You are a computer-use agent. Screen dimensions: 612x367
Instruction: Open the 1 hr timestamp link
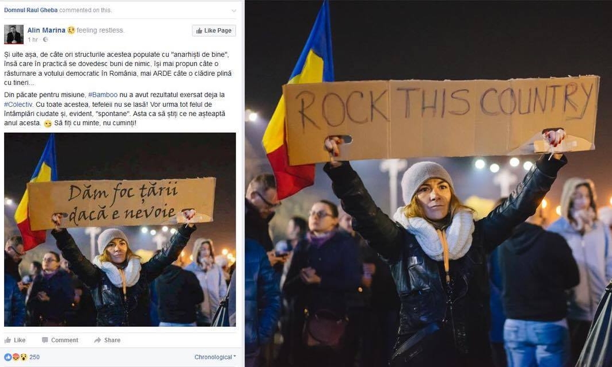[33, 39]
